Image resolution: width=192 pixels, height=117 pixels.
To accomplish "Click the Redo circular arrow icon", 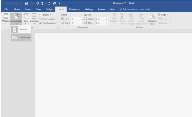I will 38,3.
